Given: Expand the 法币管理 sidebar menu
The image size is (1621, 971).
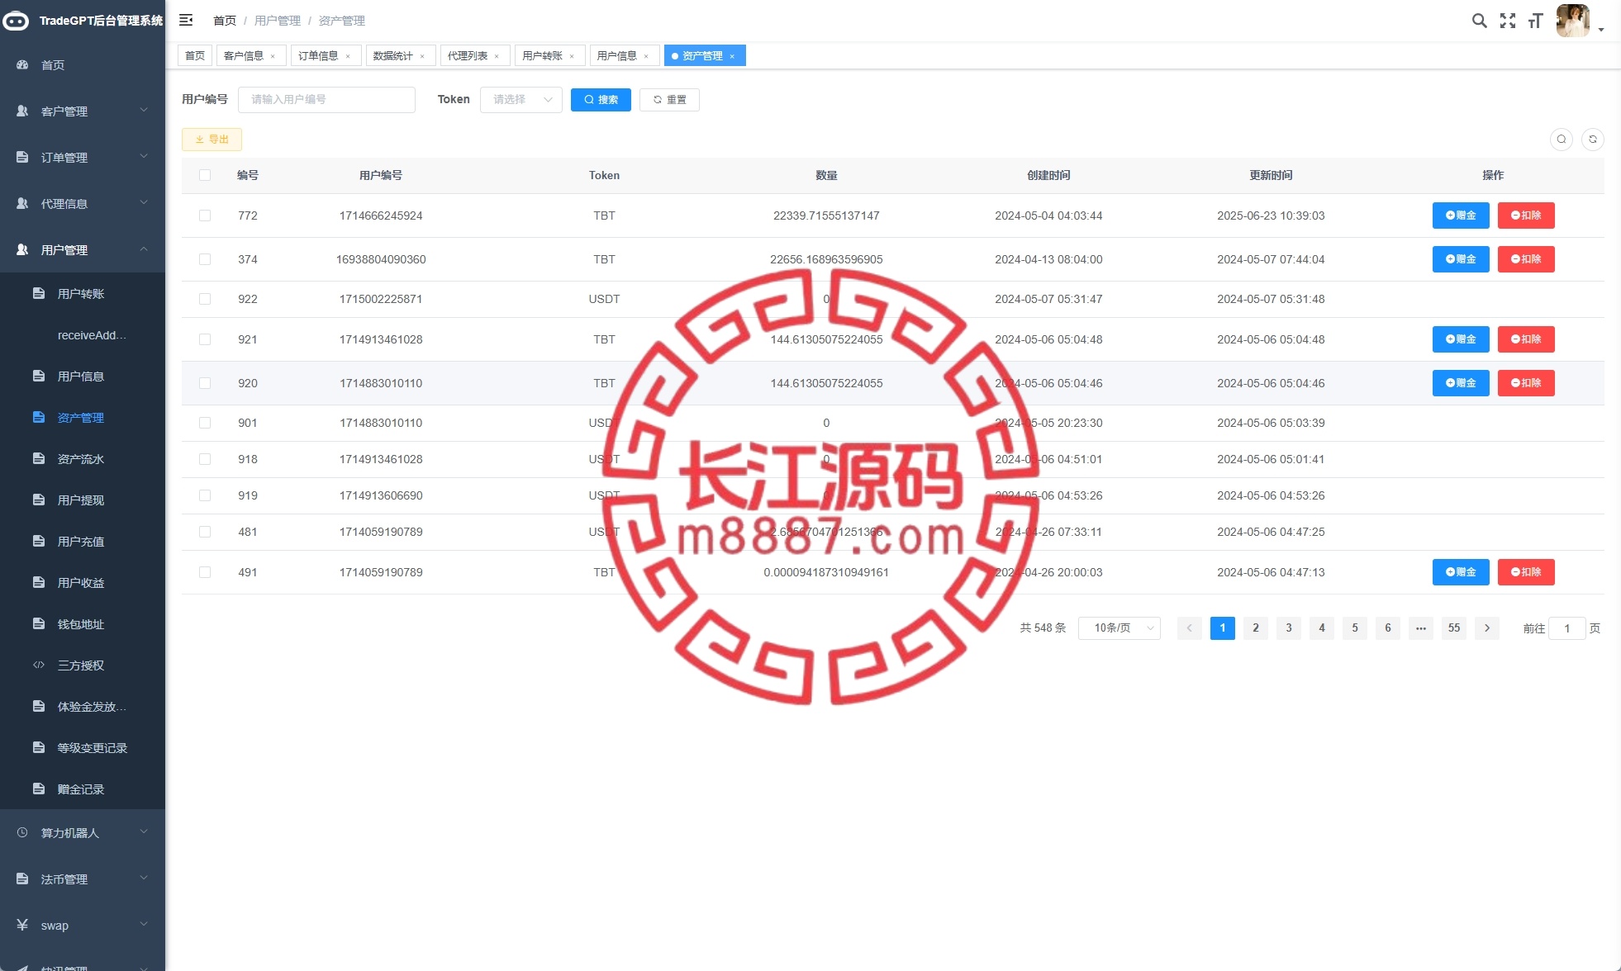Looking at the screenshot, I should pyautogui.click(x=83, y=879).
